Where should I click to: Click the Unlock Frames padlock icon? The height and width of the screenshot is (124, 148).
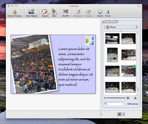(14, 12)
